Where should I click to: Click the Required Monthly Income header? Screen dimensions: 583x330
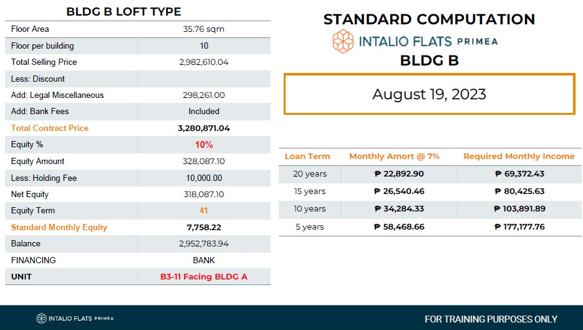[x=519, y=156]
